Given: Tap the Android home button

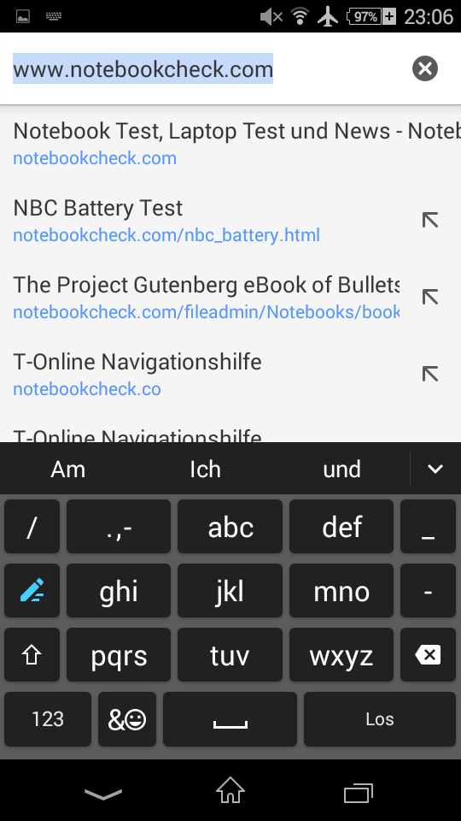Looking at the screenshot, I should click(x=230, y=790).
